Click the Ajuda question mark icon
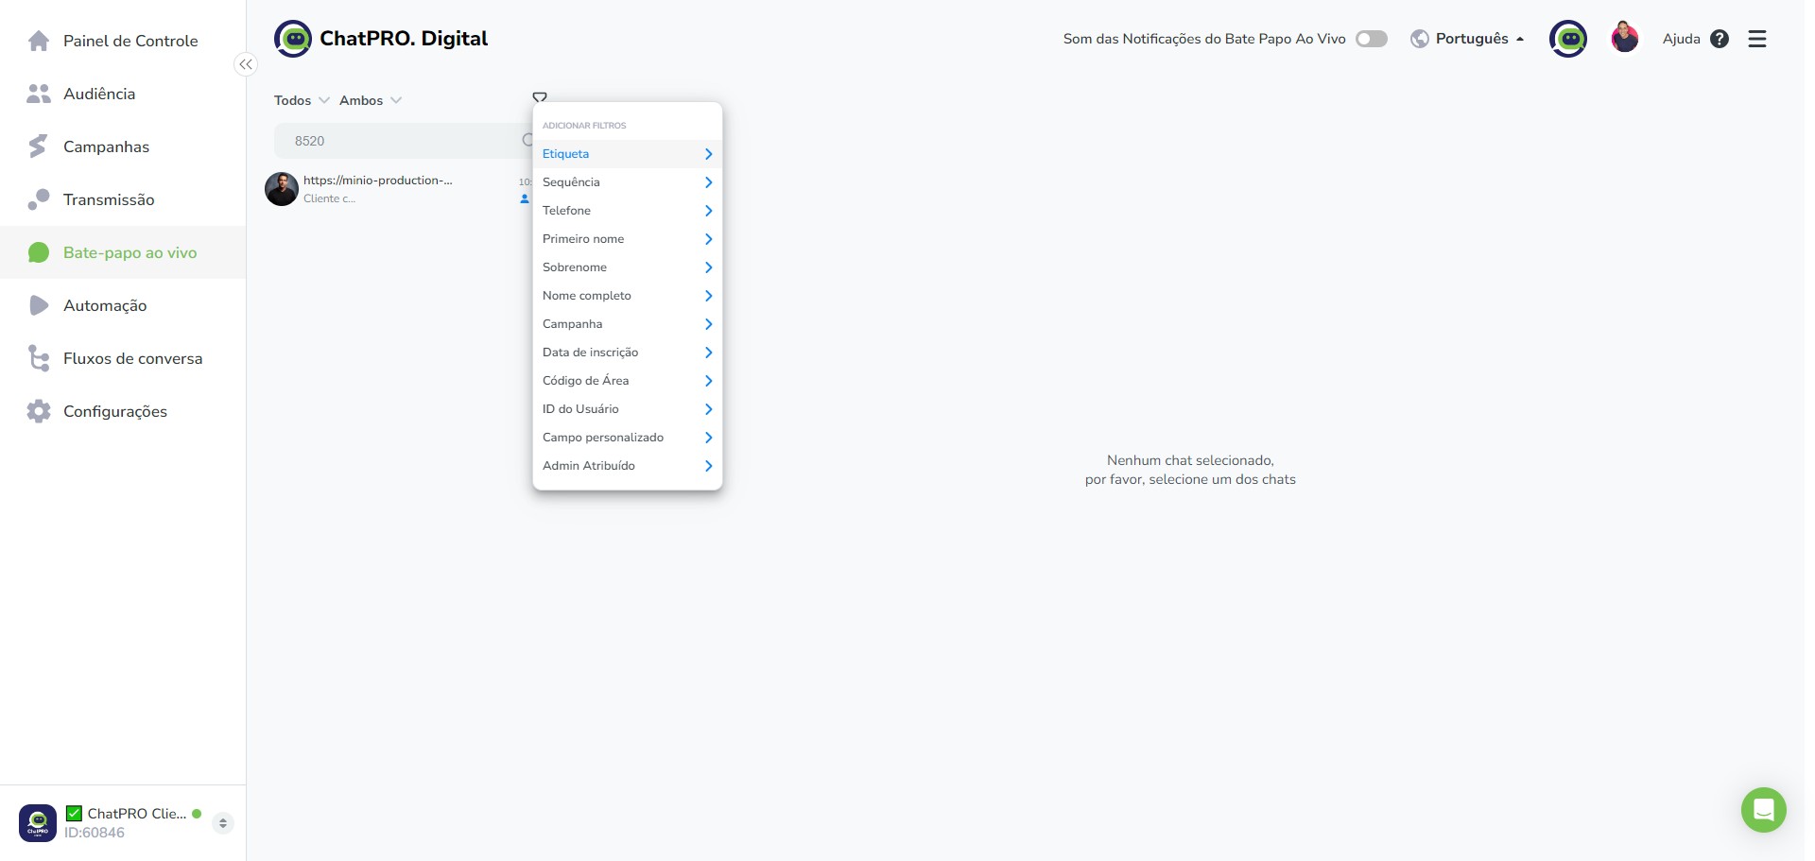 coord(1720,39)
